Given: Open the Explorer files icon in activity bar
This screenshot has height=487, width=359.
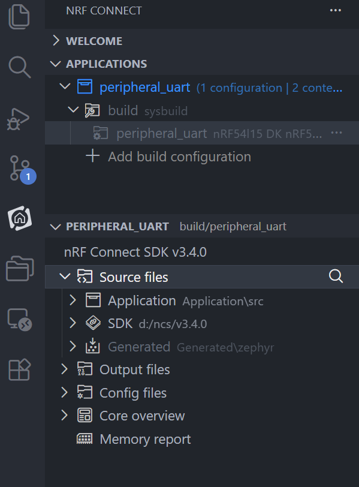Looking at the screenshot, I should 19,17.
